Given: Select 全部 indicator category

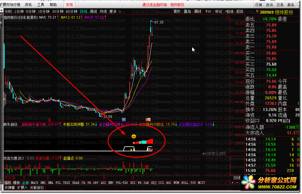Looking at the screenshot, I should pyautogui.click(x=25, y=183).
